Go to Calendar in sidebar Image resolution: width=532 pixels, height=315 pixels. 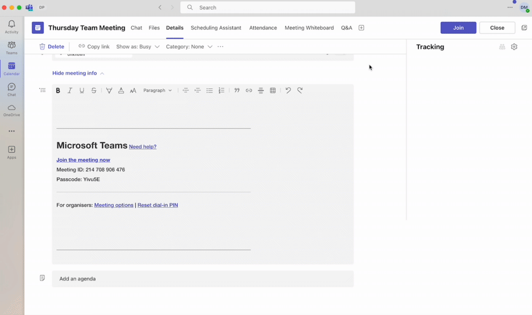point(12,69)
